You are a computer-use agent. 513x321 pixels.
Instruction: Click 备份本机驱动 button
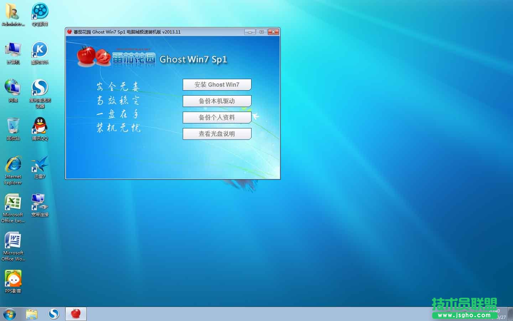point(217,101)
